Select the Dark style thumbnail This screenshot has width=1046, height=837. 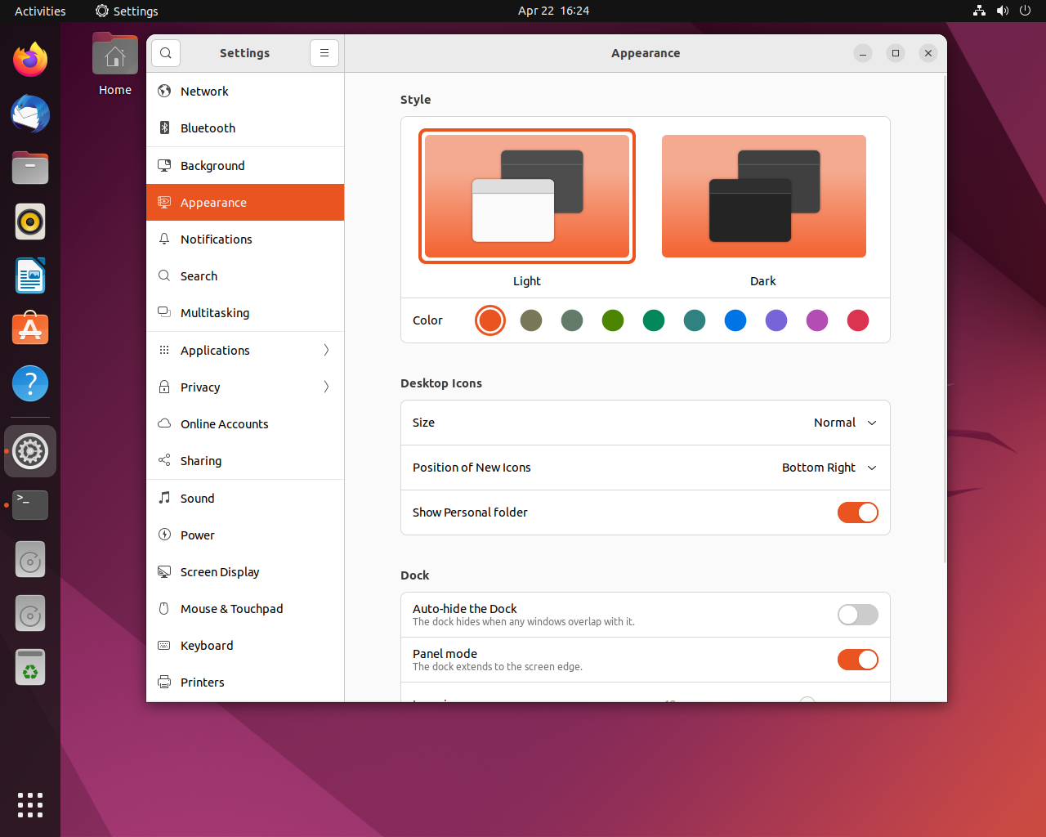click(x=764, y=196)
